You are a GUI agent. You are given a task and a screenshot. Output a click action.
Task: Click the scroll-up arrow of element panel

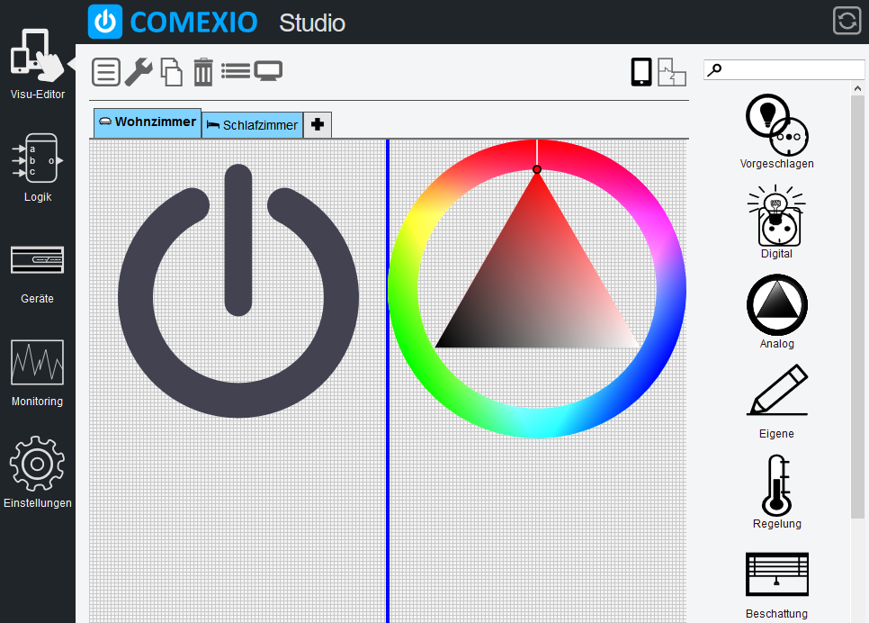point(857,88)
